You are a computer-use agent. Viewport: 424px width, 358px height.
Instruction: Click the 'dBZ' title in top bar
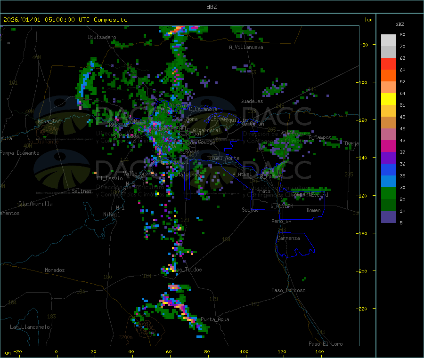point(212,7)
